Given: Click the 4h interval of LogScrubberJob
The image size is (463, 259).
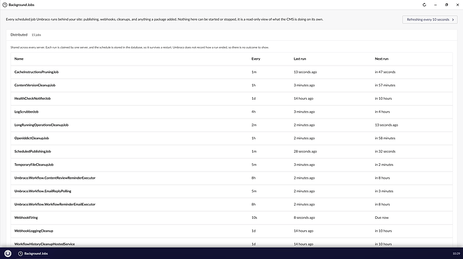Looking at the screenshot, I should tap(254, 112).
